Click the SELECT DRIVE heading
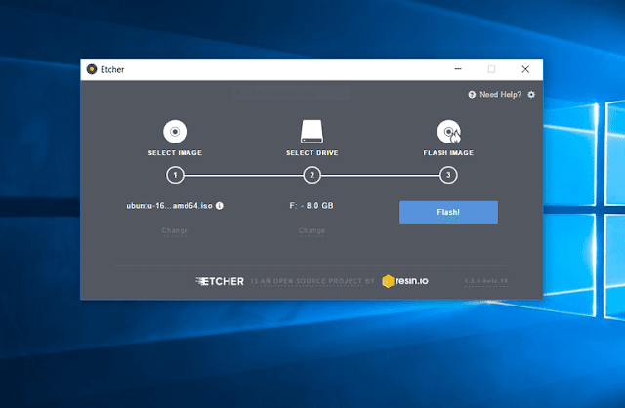The image size is (625, 408). [312, 153]
